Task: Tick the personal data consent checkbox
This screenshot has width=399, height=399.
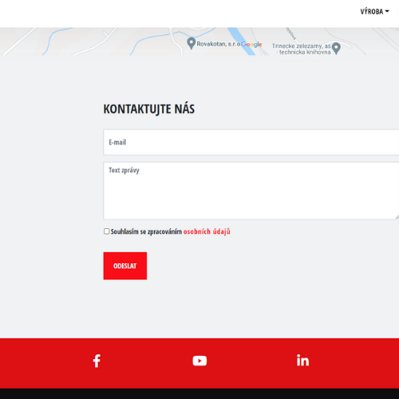Action: 106,231
